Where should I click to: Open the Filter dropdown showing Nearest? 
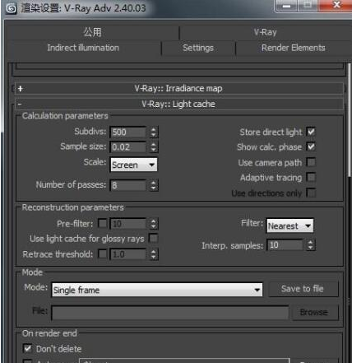290,226
